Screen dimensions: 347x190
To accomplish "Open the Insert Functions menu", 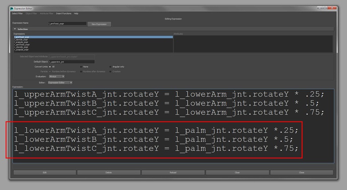I will click(64, 13).
